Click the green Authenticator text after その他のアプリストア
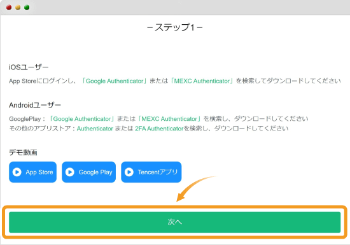Screen dimensions: 350x245 (x=95, y=129)
